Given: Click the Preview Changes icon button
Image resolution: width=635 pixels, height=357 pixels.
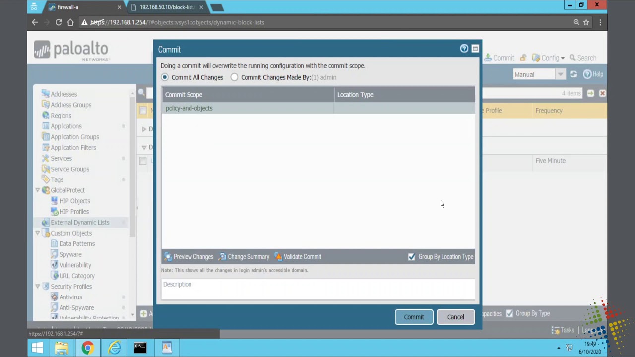Looking at the screenshot, I should click(x=189, y=257).
